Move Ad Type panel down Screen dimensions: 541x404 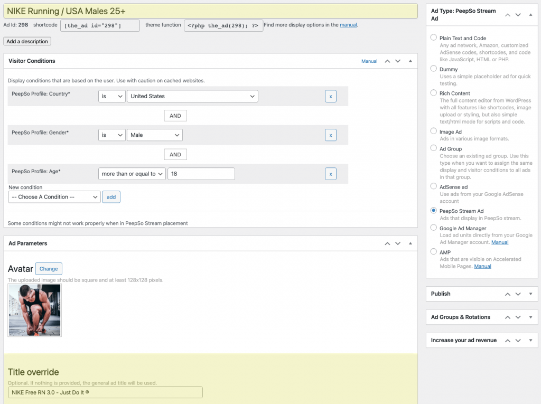click(x=518, y=15)
